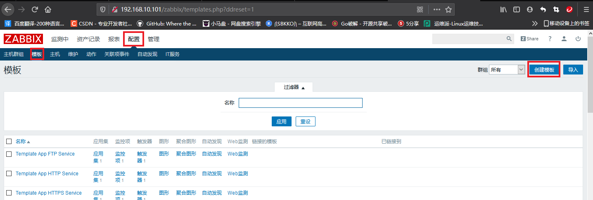Switch to the 动作 submenu
The height and width of the screenshot is (200, 593).
point(91,54)
